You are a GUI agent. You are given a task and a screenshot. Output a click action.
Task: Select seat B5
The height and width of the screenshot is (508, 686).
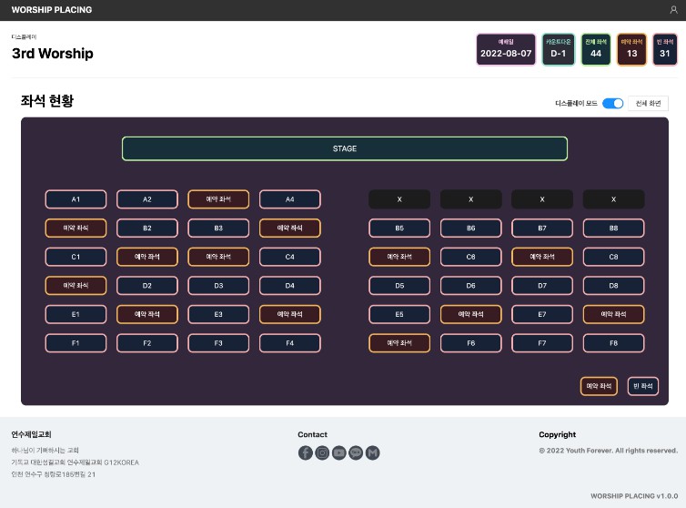pyautogui.click(x=399, y=229)
